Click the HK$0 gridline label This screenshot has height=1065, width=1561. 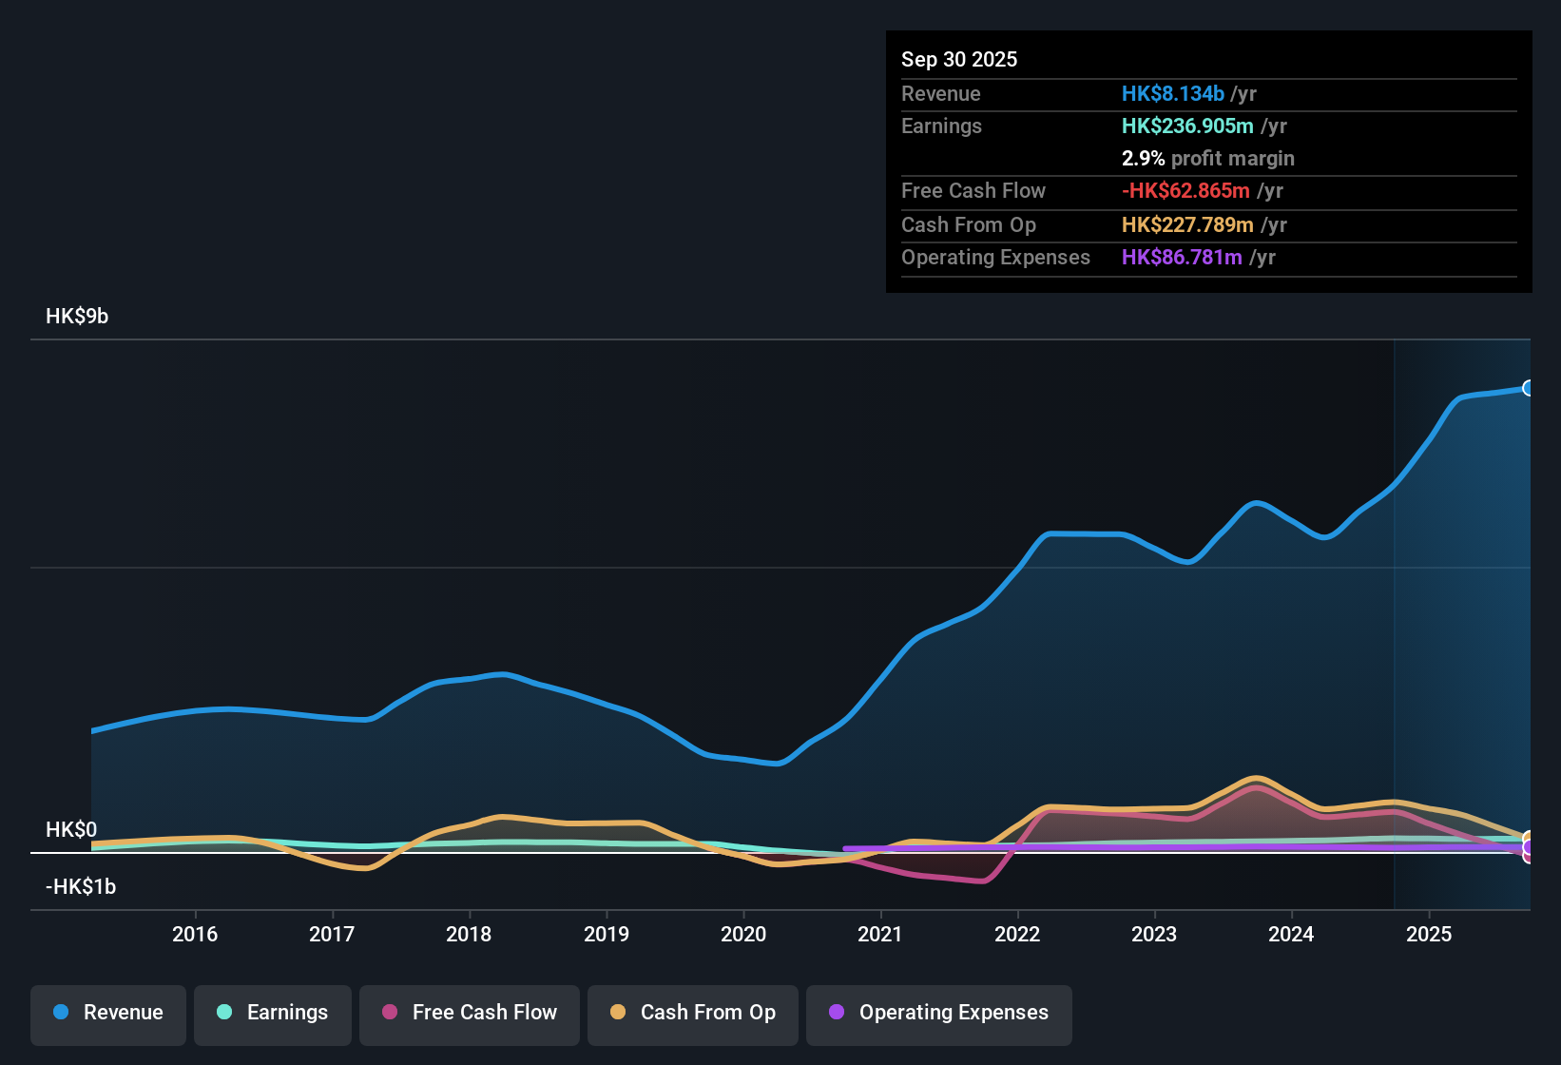coord(70,830)
